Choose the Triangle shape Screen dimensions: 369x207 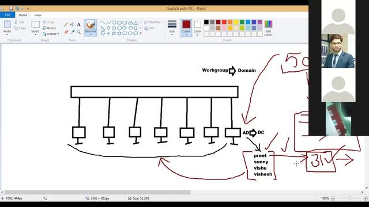[x=135, y=23]
